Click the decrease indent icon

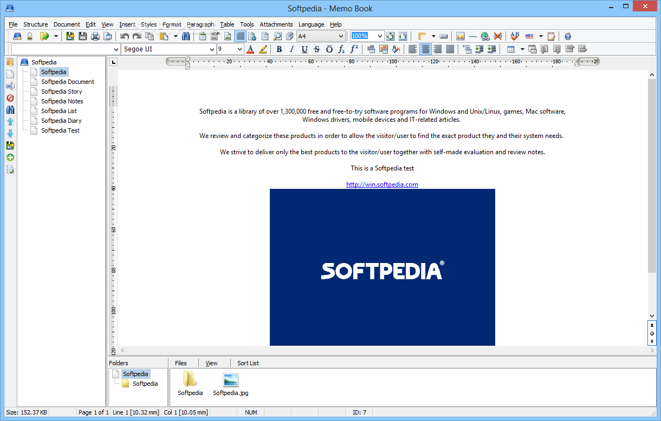[x=491, y=49]
